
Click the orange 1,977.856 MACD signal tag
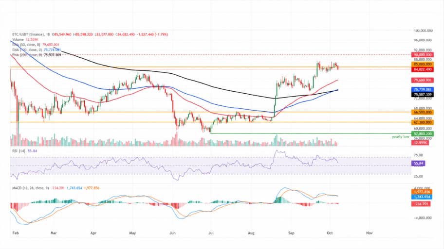(x=422, y=192)
